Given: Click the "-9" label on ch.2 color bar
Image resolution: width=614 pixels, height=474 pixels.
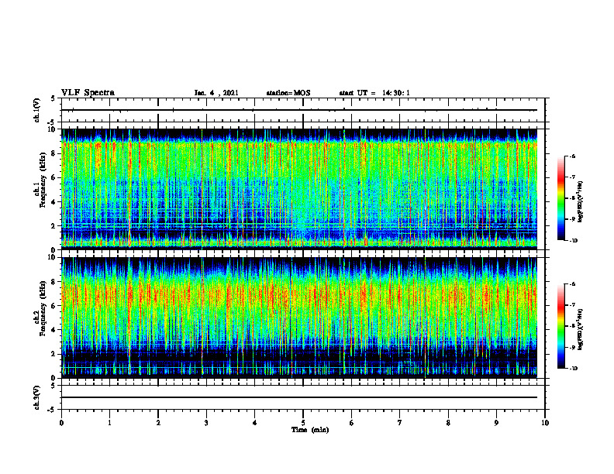Looking at the screenshot, I should coord(572,347).
